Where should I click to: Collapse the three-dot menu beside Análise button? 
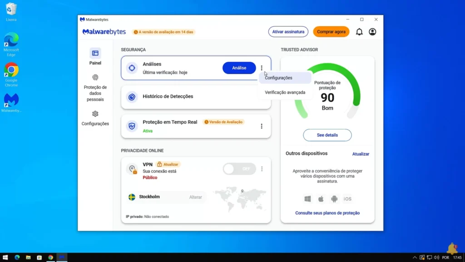click(x=262, y=68)
